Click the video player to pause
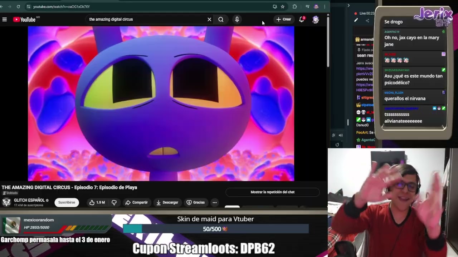 point(161,104)
